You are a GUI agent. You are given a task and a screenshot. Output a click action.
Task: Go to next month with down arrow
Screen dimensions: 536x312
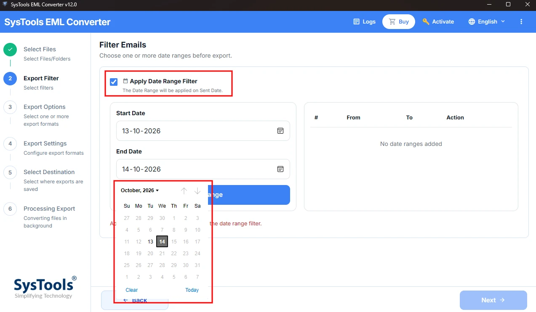pos(197,191)
